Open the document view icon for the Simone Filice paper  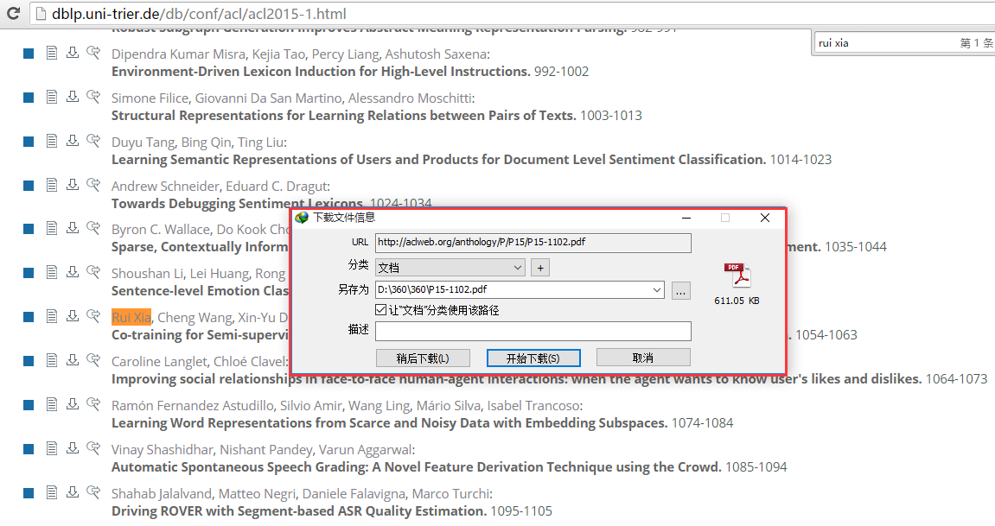(52, 97)
